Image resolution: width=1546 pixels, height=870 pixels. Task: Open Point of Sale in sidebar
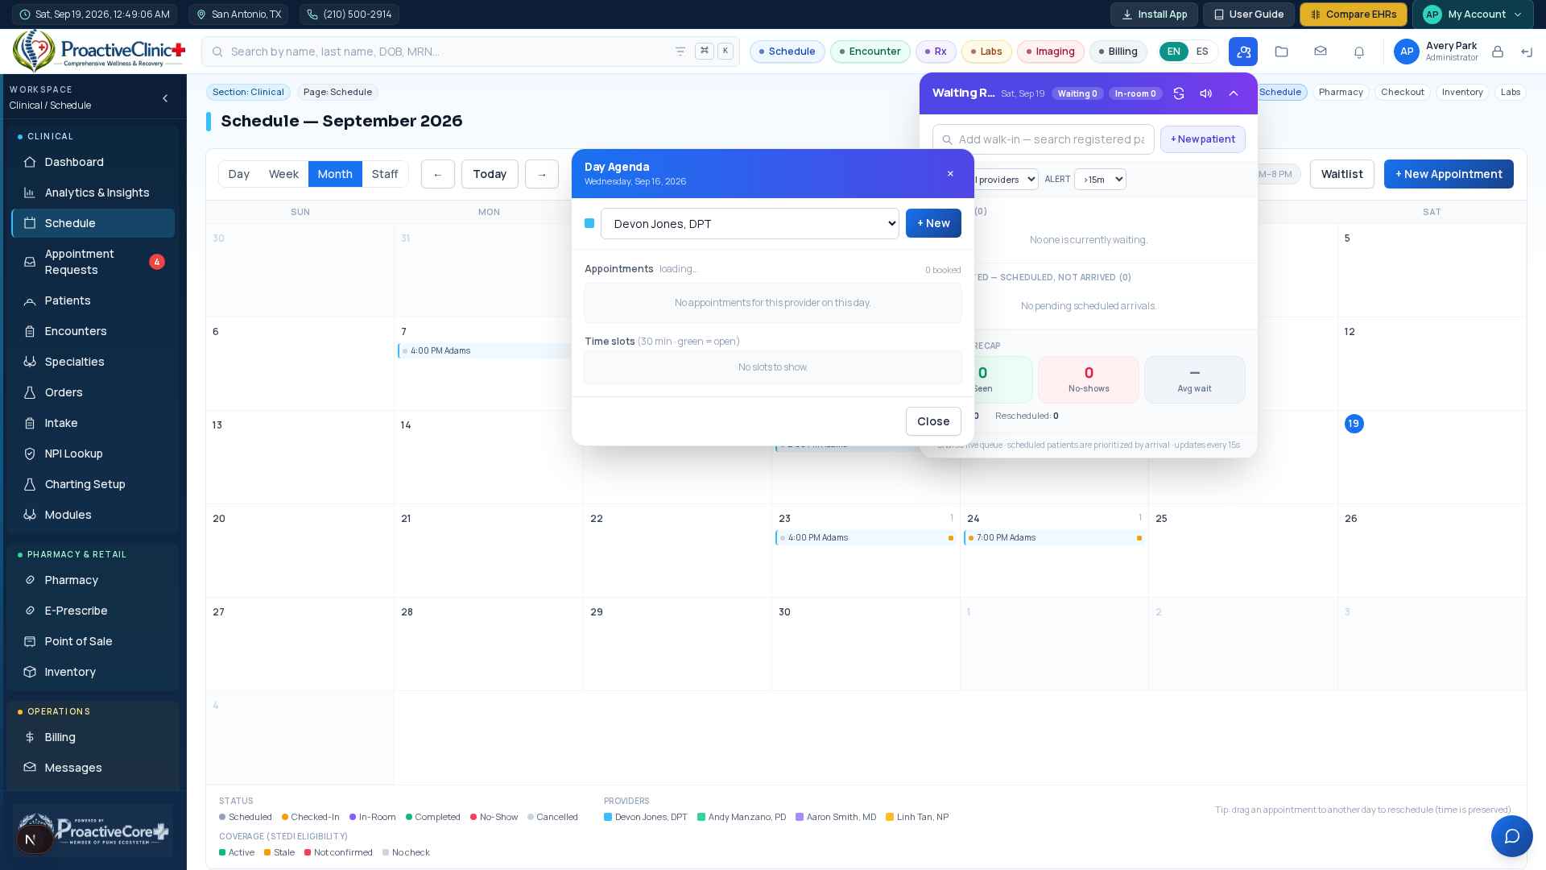93,641
